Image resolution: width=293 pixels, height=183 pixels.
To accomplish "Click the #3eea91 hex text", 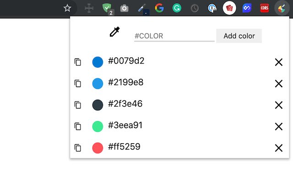I will (125, 125).
